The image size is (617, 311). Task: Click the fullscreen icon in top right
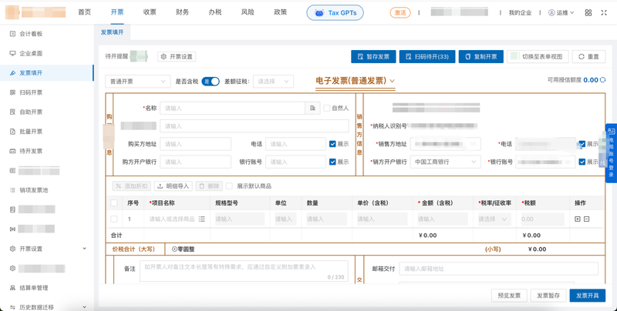[x=604, y=13]
